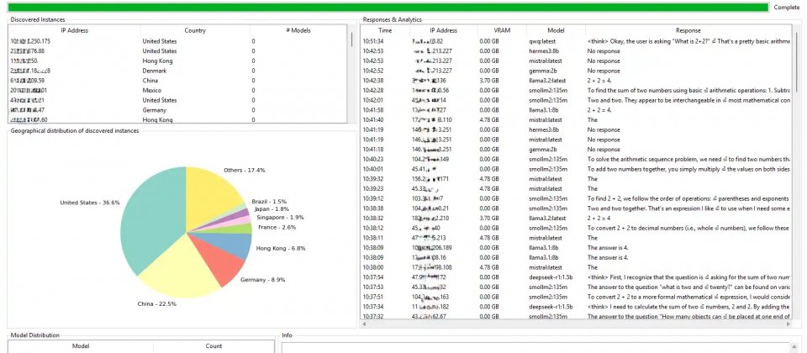The width and height of the screenshot is (807, 353).
Task: Click the Response column header
Action: [x=687, y=30]
